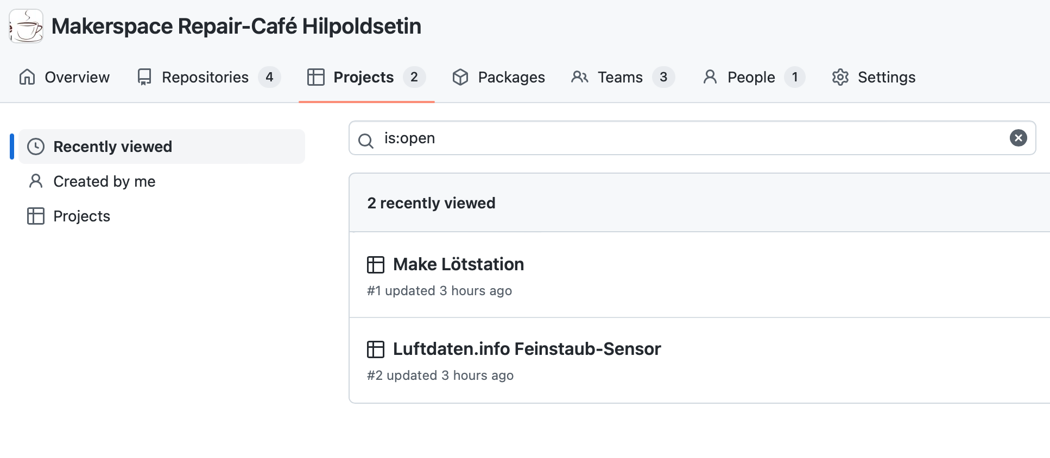Screen dimensions: 1050x458
Task: Click table icon beside Luftdaten.info Feinstaub-Sensor
Action: [x=376, y=349]
